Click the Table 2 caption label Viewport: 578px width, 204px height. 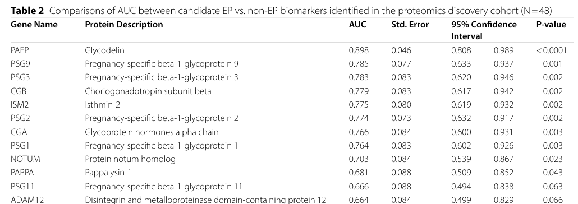tap(27, 11)
